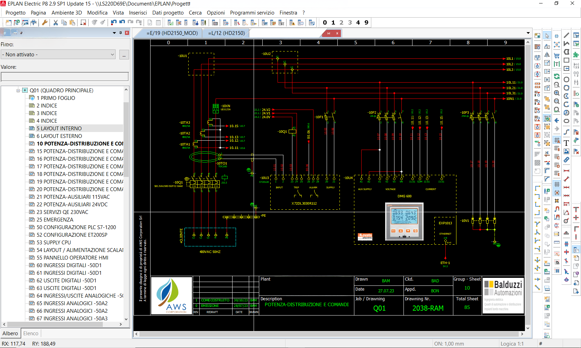The width and height of the screenshot is (581, 348).
Task: Toggle the grid display button
Action: click(556, 184)
